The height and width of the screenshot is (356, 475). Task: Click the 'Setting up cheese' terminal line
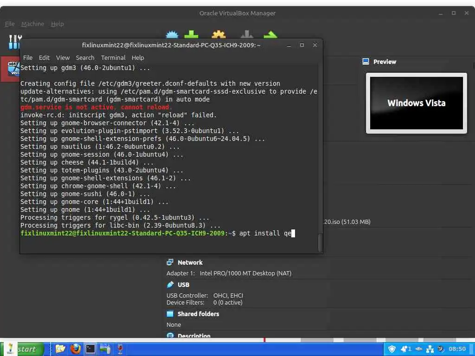point(87,162)
